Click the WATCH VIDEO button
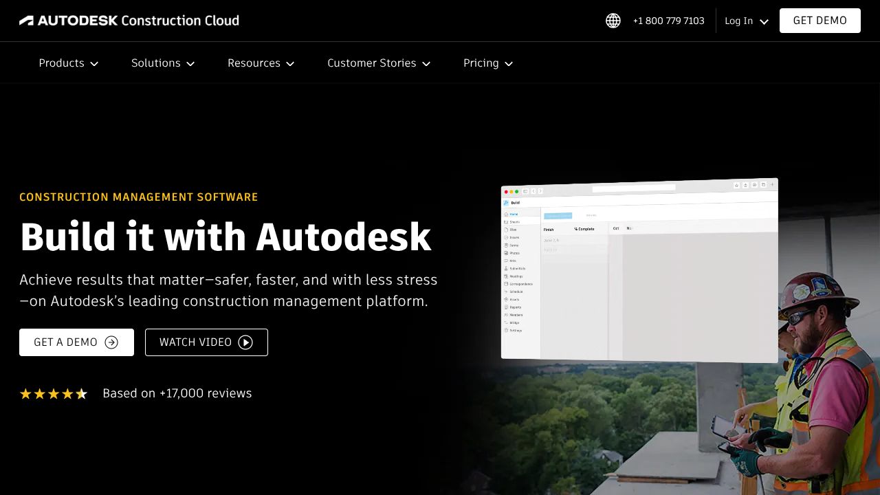 [206, 342]
